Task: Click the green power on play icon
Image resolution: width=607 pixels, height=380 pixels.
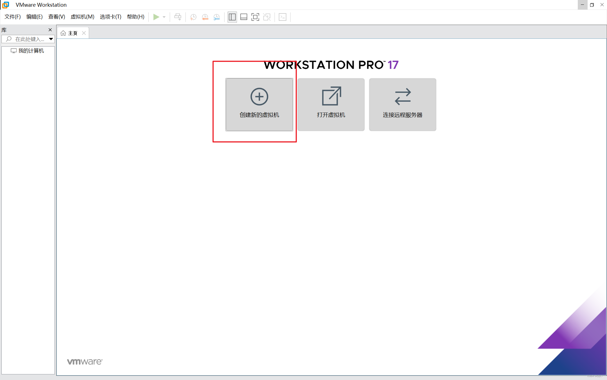Action: [156, 17]
